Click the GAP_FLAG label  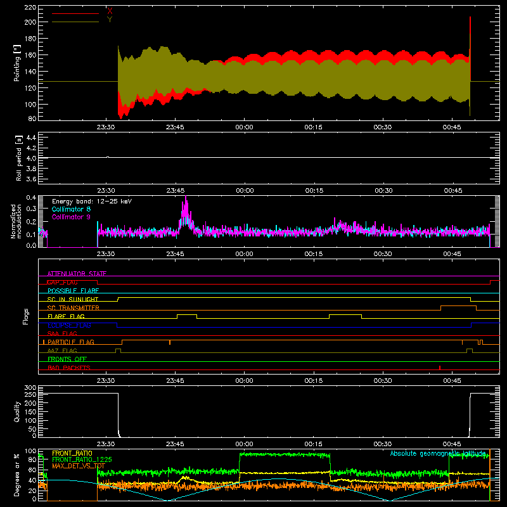pos(62,282)
